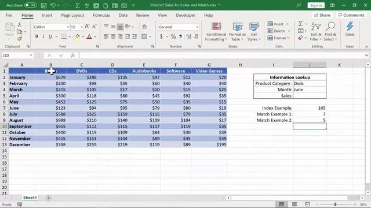Open Find & Select menu
The image size is (371, 208).
click(330, 32)
